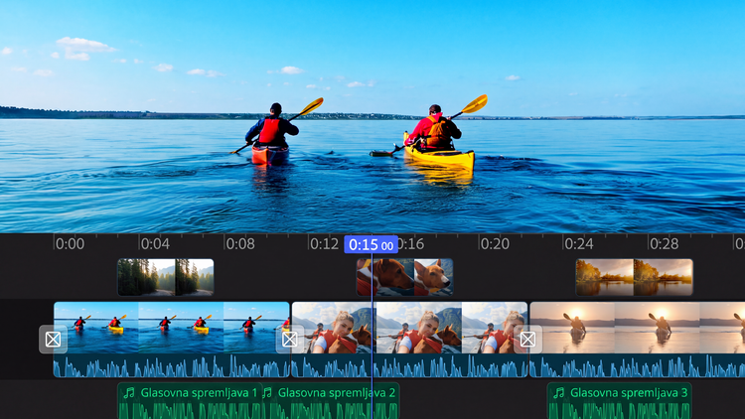Viewport: 745px width, 419px height.
Task: Click the music note icon of Glasovna spremljava 3
Action: tap(559, 393)
